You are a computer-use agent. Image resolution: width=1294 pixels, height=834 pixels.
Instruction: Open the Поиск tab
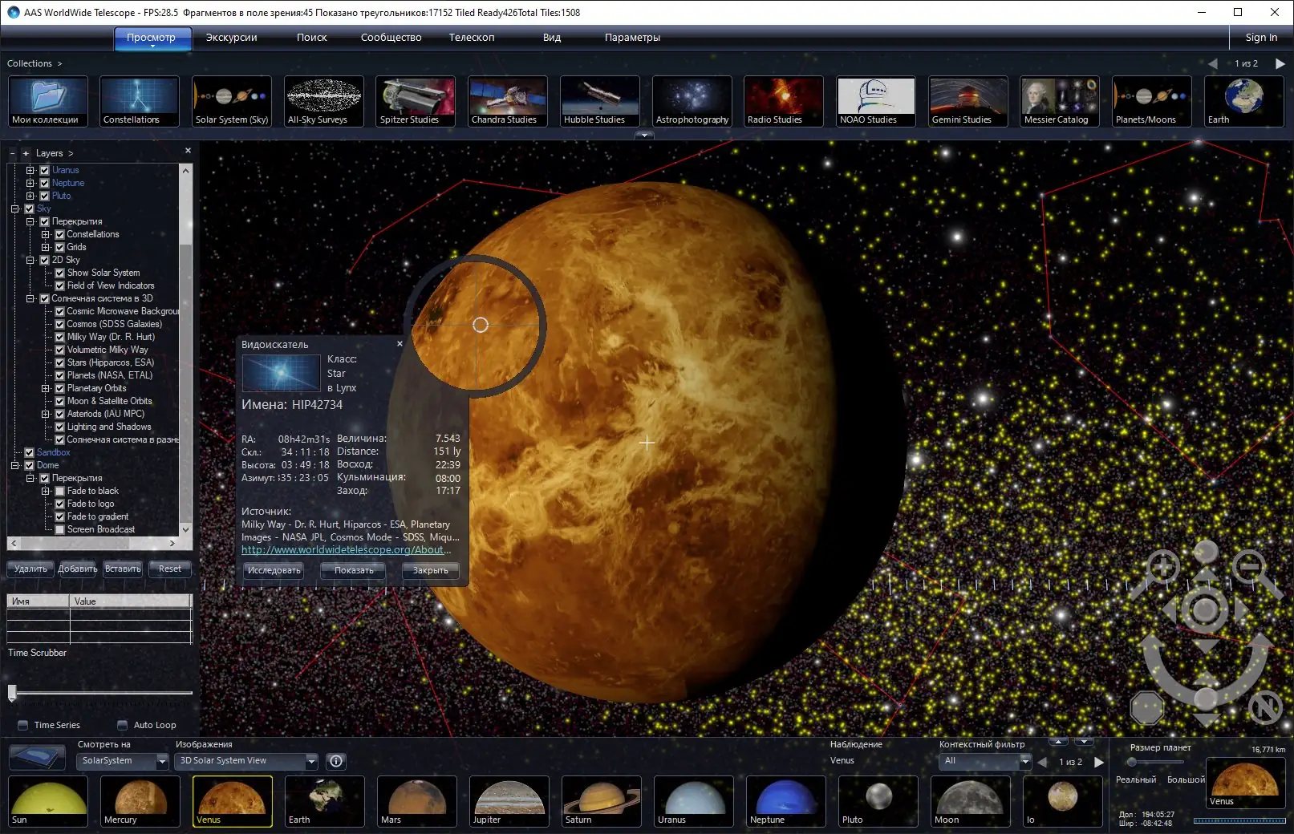point(312,38)
